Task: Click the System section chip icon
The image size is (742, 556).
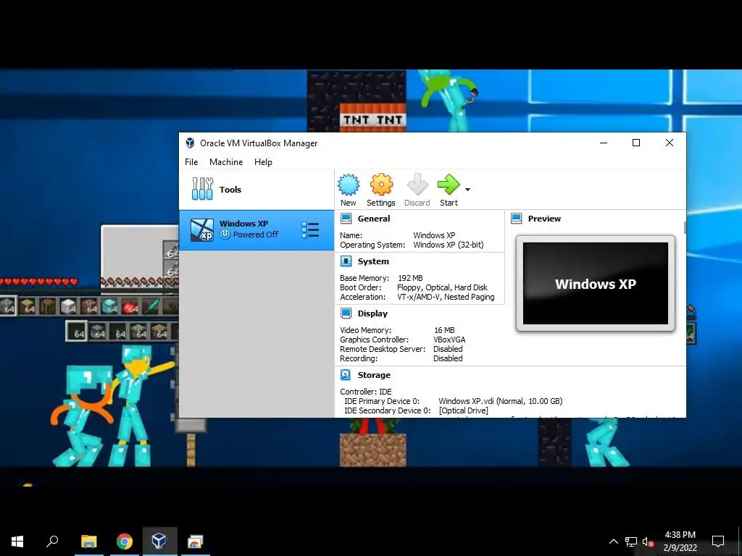Action: click(346, 261)
